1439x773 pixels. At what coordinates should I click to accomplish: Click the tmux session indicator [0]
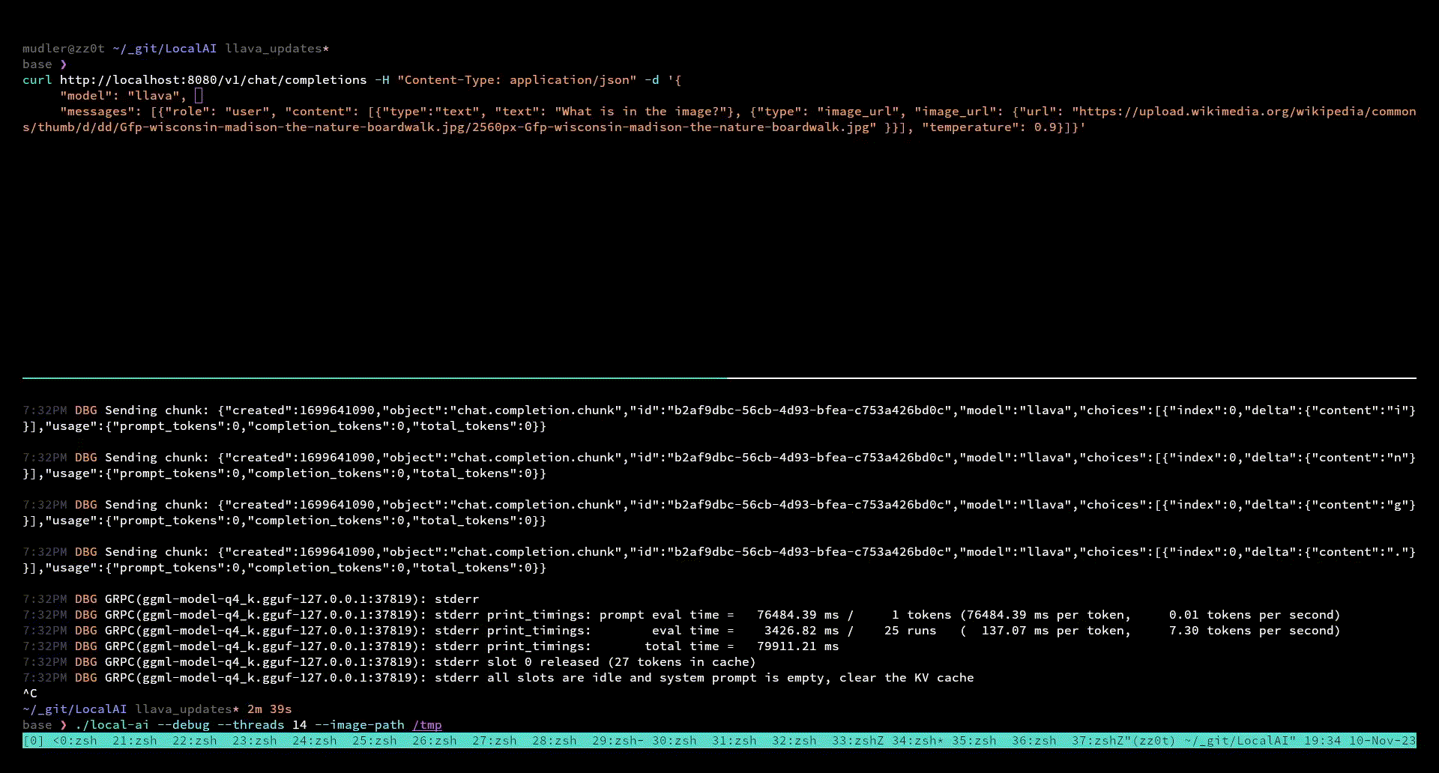tap(33, 741)
